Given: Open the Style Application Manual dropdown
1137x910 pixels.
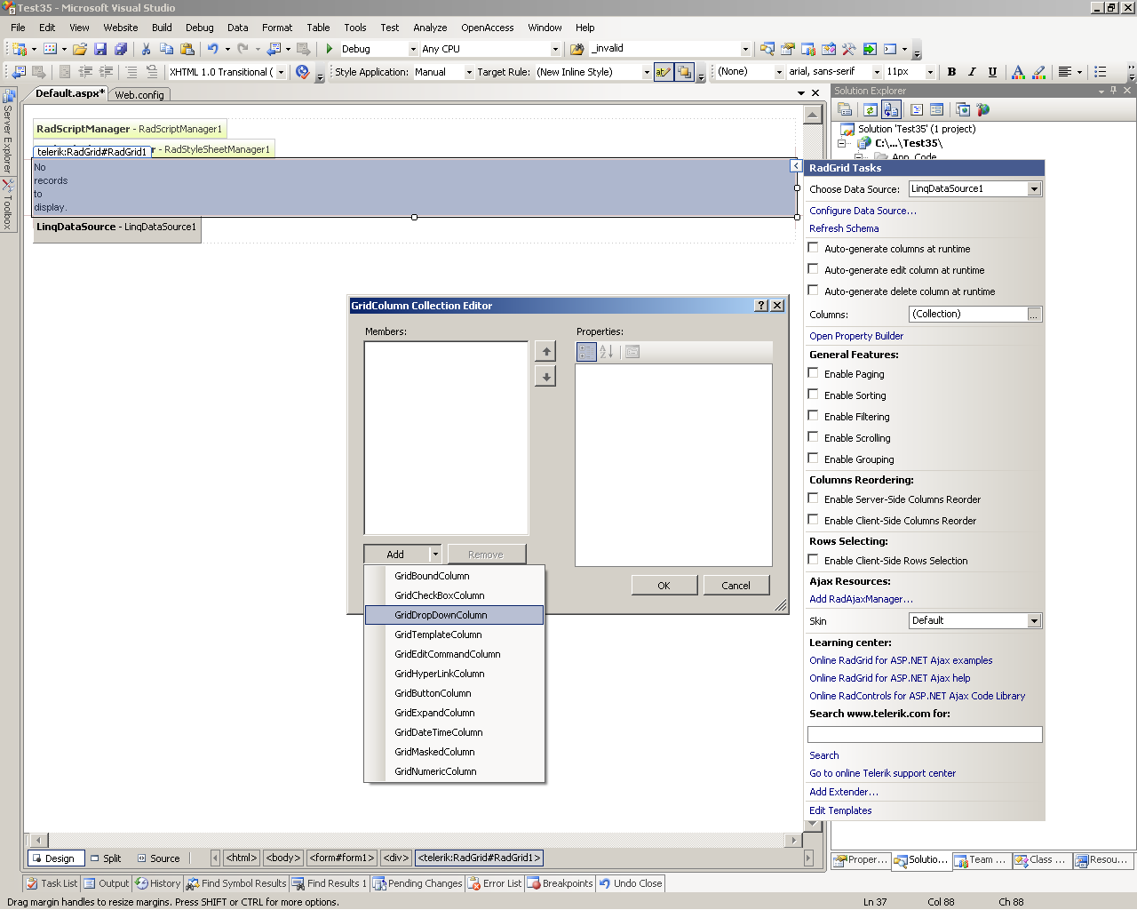Looking at the screenshot, I should pyautogui.click(x=468, y=72).
